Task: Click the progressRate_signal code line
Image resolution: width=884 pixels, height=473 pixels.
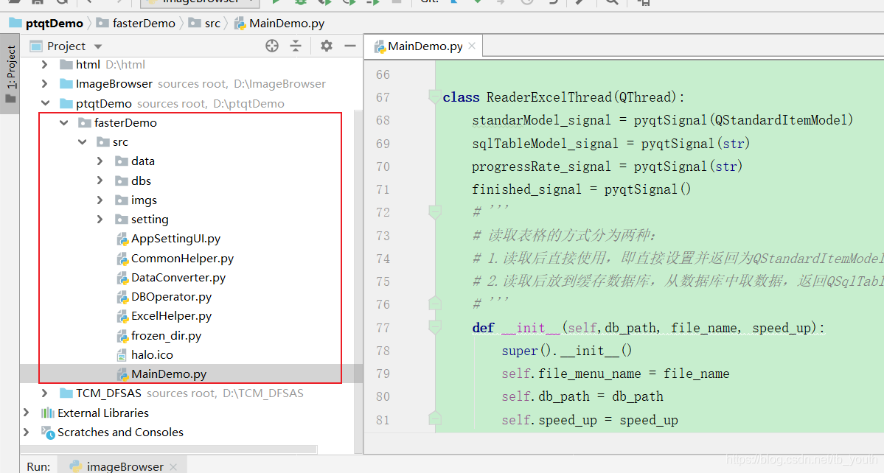Action: point(608,166)
